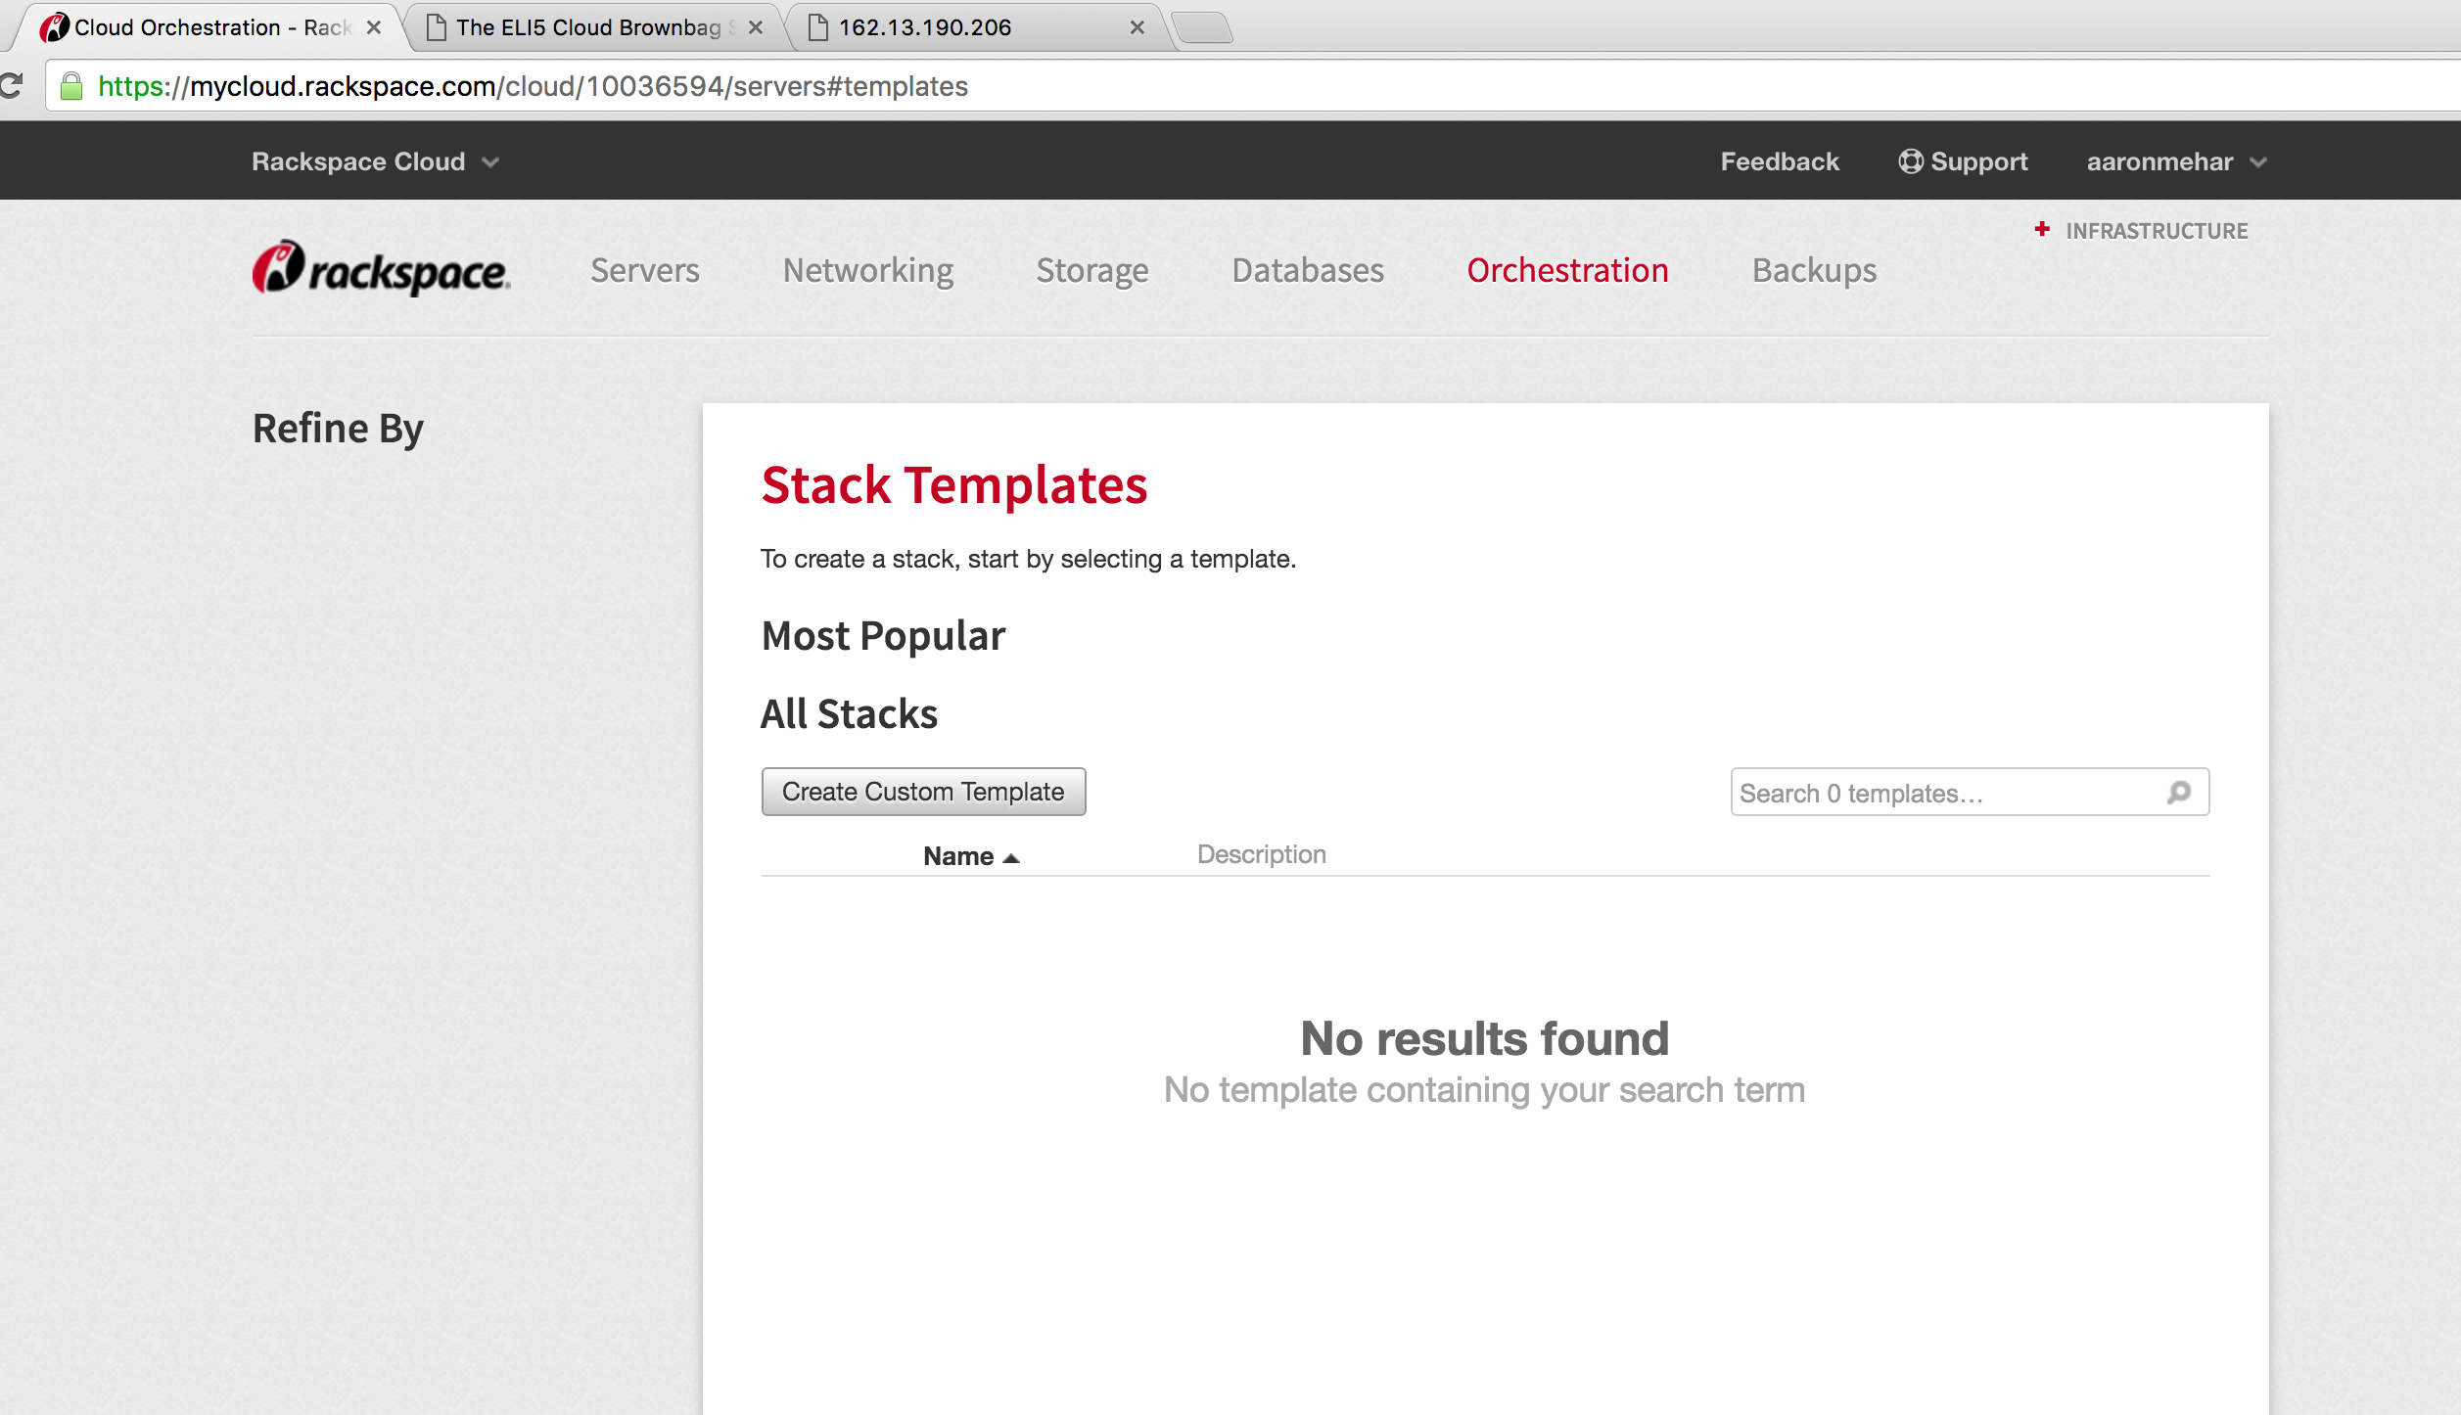
Task: Click the green SSL padlock icon
Action: coord(70,86)
